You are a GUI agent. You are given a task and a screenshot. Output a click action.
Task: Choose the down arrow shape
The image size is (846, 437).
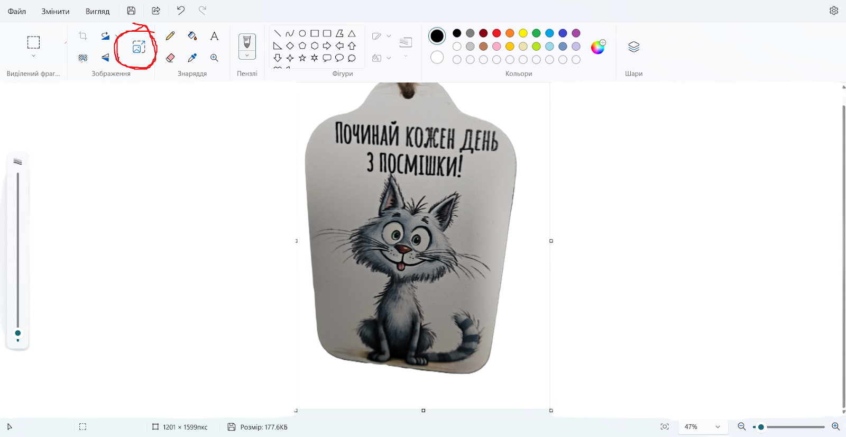pos(278,58)
